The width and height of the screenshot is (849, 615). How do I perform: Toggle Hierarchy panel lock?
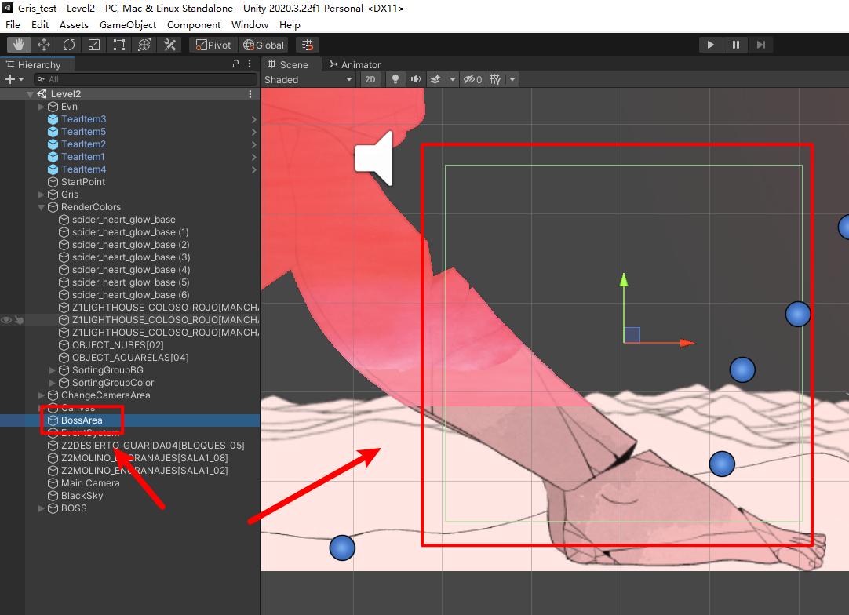pyautogui.click(x=236, y=64)
